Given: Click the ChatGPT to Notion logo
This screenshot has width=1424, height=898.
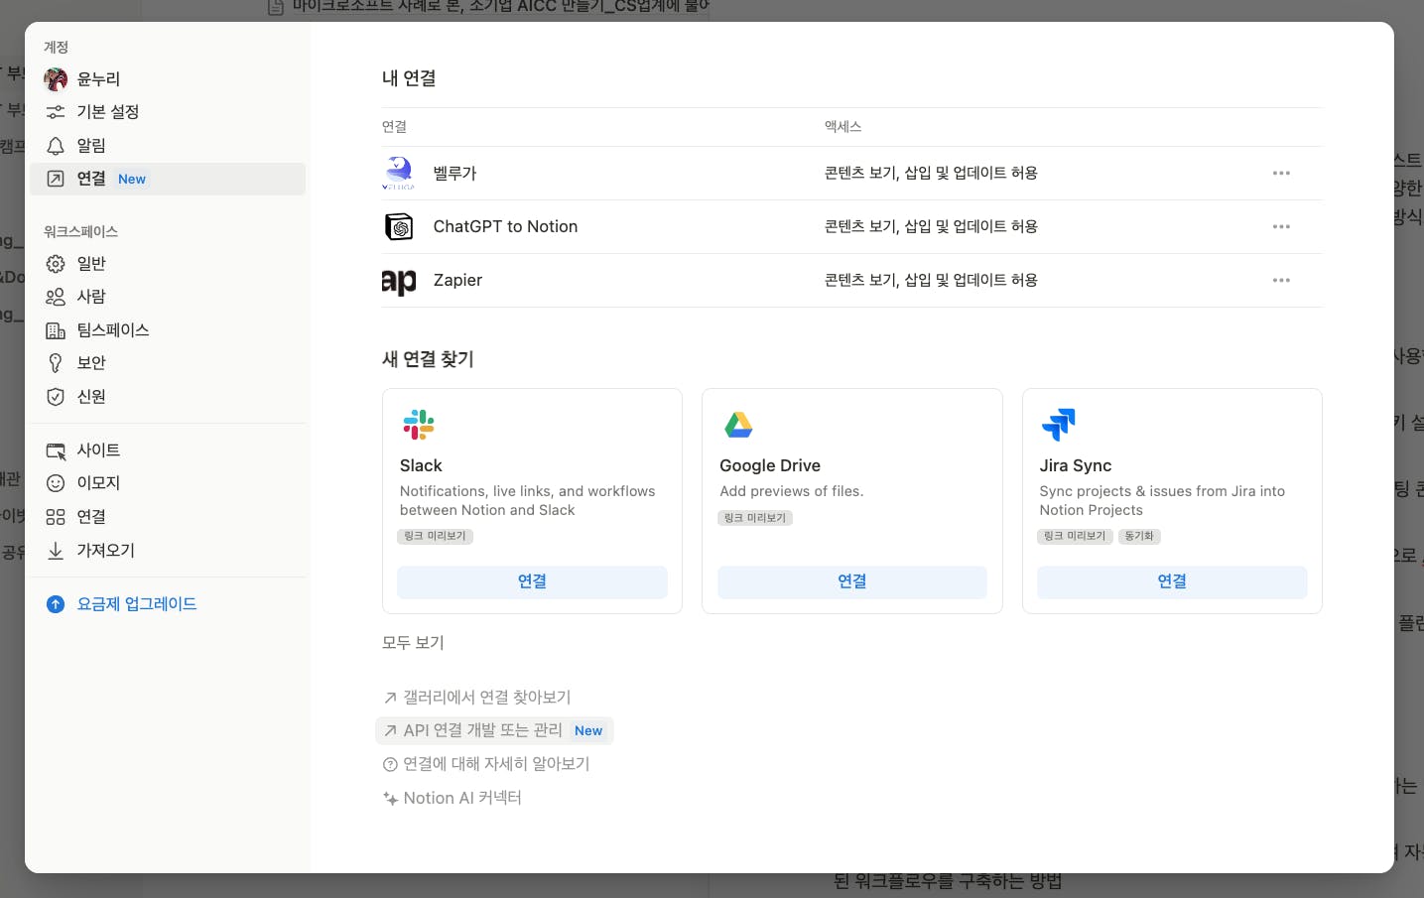Looking at the screenshot, I should pos(399,227).
